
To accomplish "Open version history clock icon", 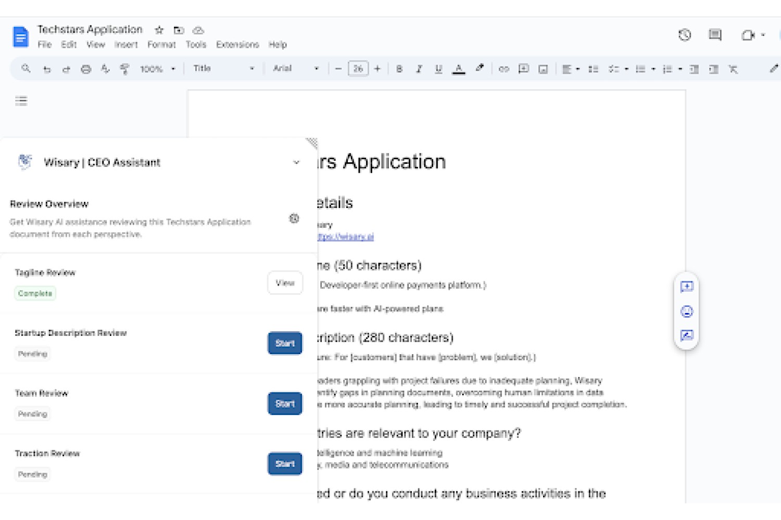I will coord(685,35).
